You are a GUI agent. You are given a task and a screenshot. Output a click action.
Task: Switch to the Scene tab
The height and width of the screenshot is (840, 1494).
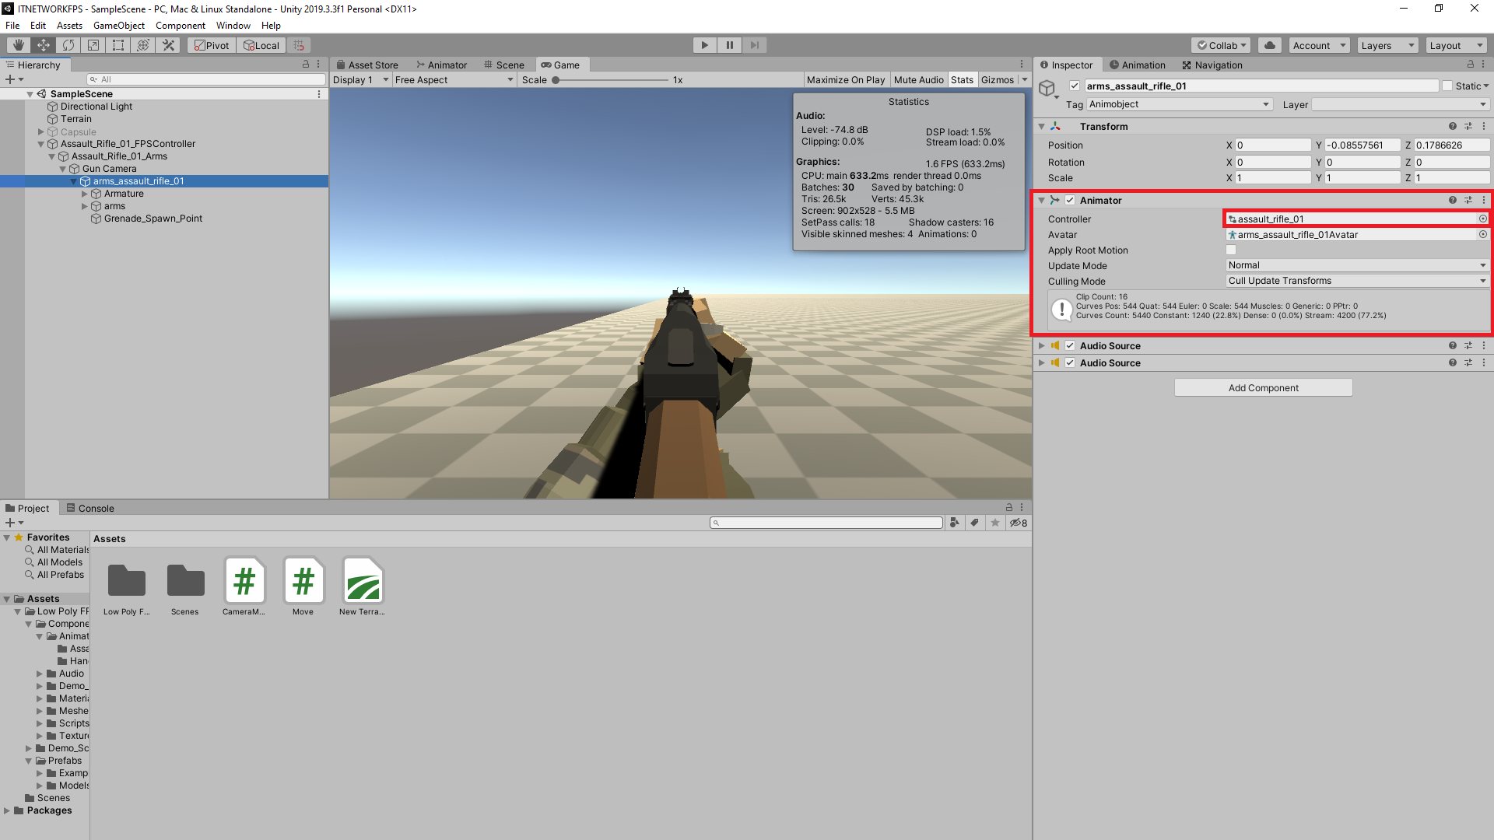point(505,65)
